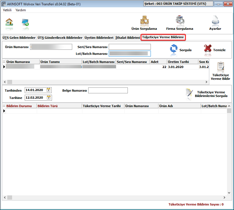This screenshot has height=210, width=234.
Task: Click Tüketiciye Verme Bildir clipboard icon
Action: click(221, 66)
